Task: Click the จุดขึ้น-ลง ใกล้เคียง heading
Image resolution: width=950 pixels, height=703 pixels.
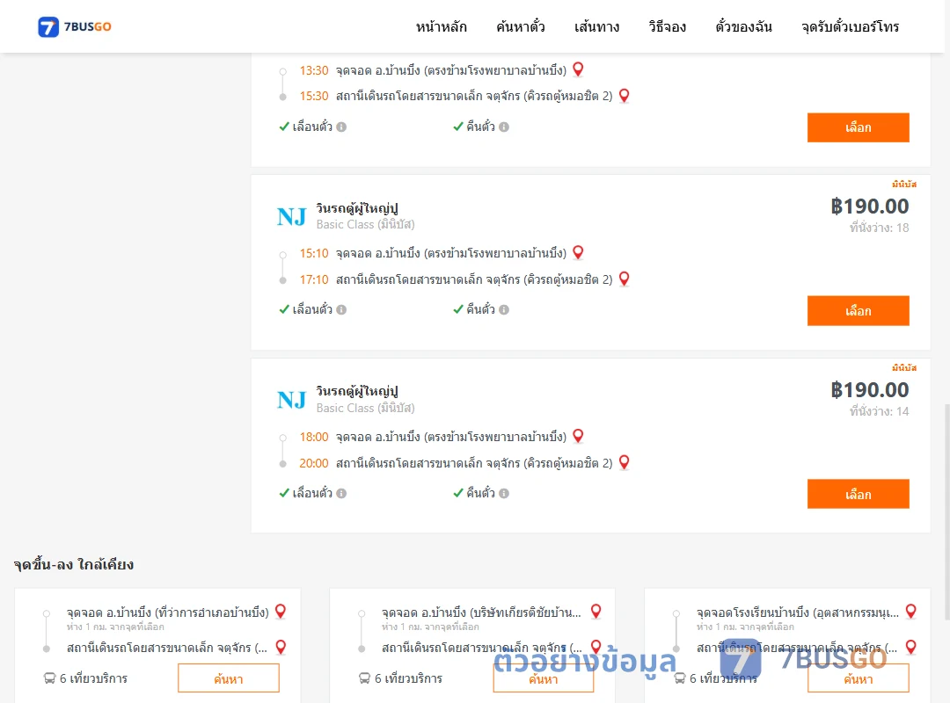Action: 74,564
